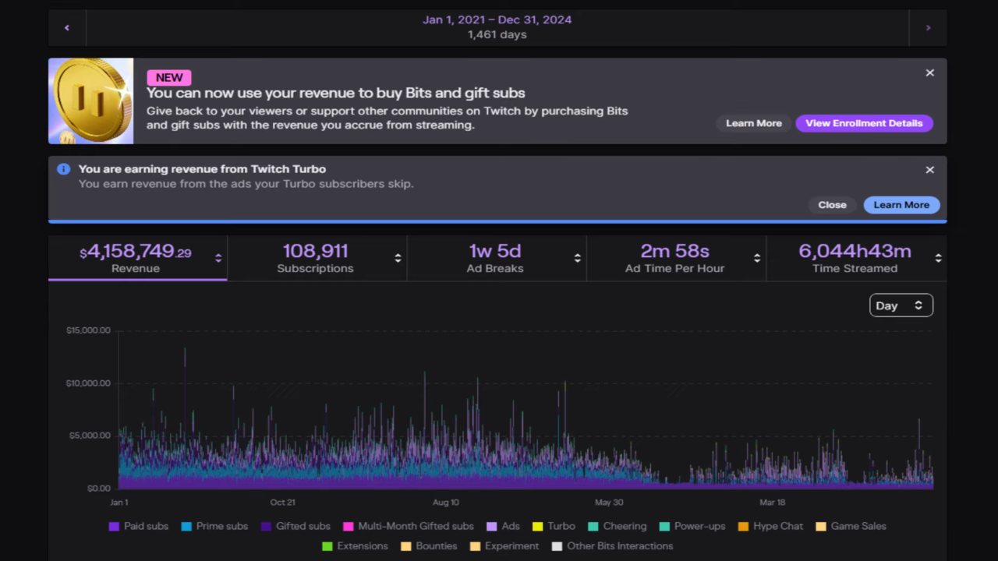Expand the Revenue metric selector arrows
998x561 pixels.
click(218, 259)
